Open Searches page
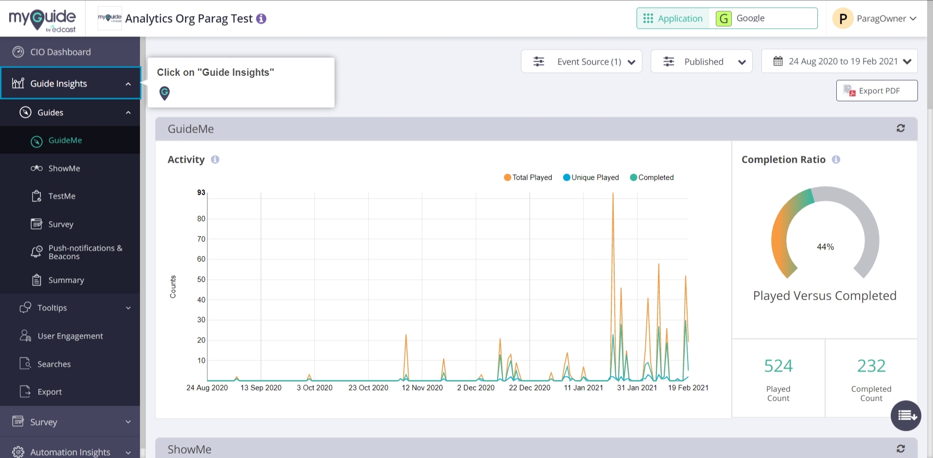 [x=70, y=364]
